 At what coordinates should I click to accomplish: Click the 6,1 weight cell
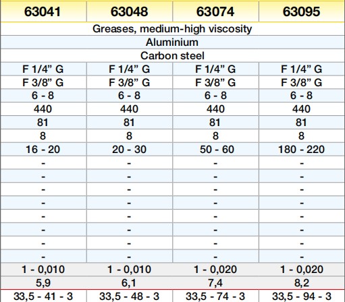pyautogui.click(x=130, y=283)
